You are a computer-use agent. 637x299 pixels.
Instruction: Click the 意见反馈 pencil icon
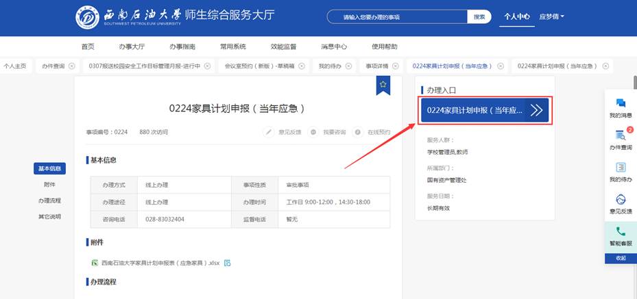[x=269, y=131]
